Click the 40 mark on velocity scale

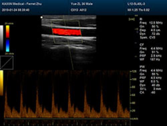click(x=133, y=103)
